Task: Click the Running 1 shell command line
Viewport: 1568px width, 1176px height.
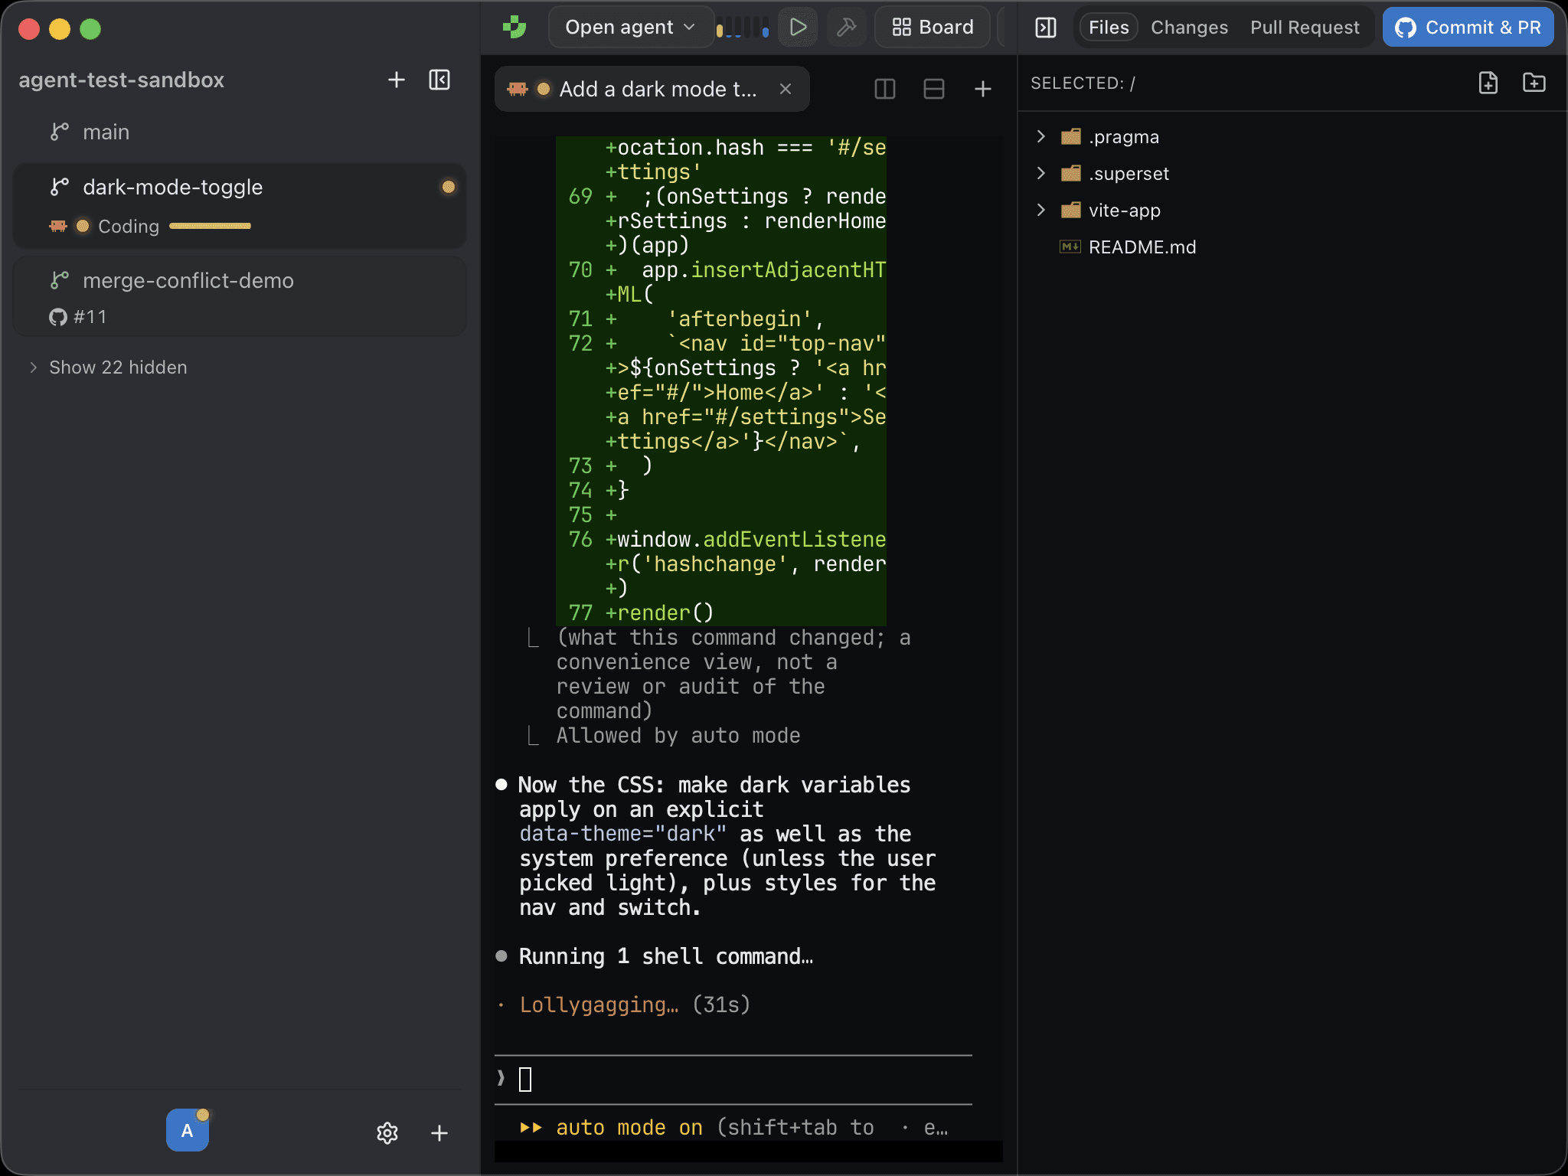Action: click(x=665, y=956)
